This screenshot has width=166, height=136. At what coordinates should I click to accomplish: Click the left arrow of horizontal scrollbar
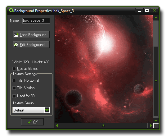click(x=57, y=126)
